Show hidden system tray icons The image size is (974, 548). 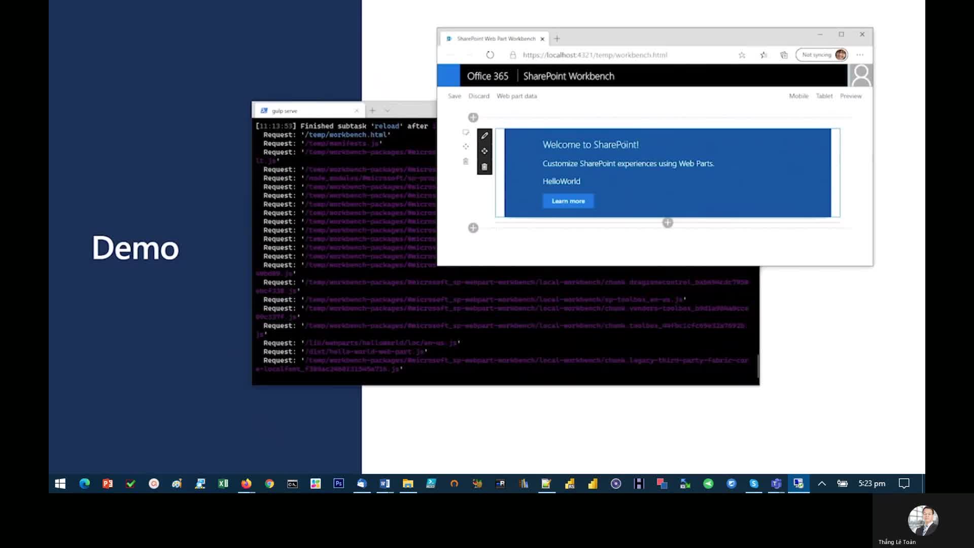pos(822,484)
